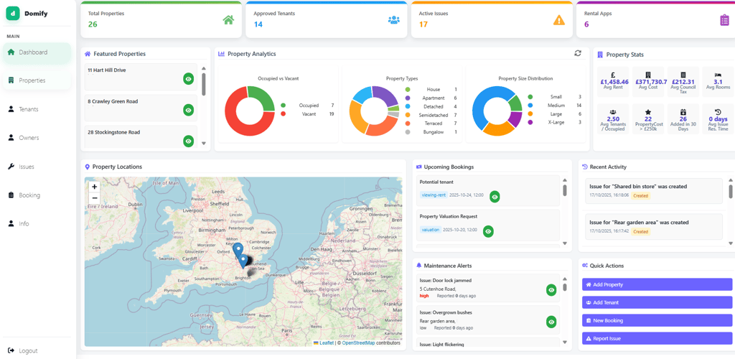Click the Add Property quick action
The image size is (735, 359).
657,284
